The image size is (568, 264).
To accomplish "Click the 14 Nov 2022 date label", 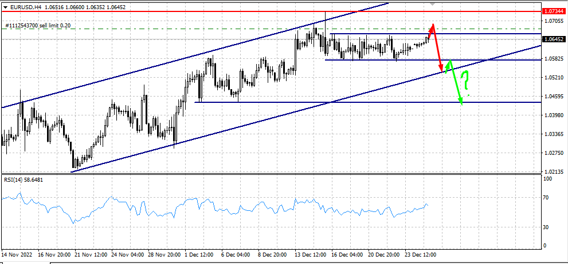I will [x=17, y=255].
